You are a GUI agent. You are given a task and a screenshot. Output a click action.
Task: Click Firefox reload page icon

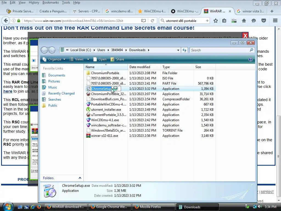[152, 21]
